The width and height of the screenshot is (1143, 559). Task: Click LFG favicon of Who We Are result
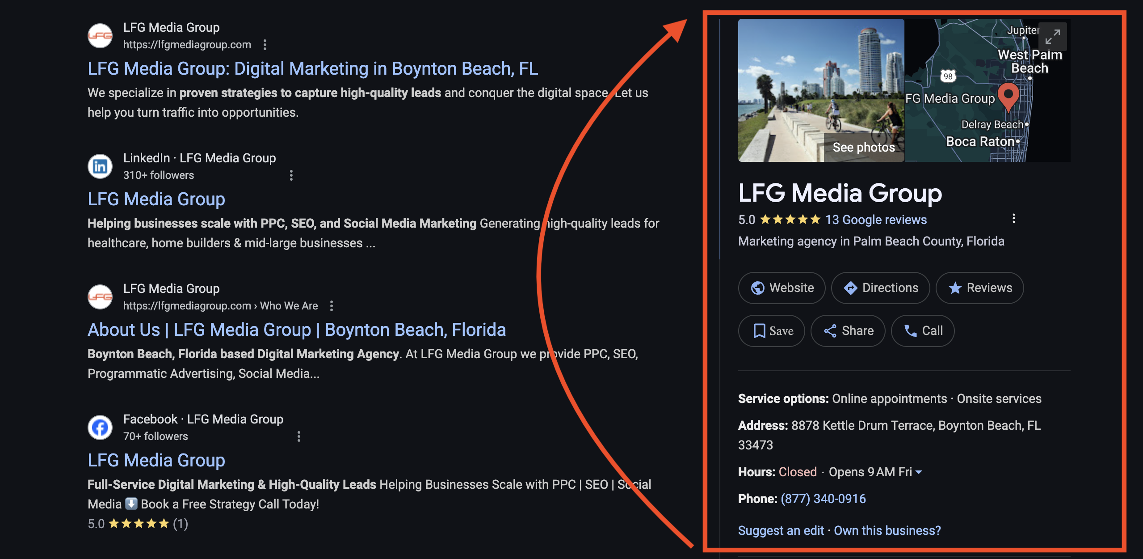(100, 297)
